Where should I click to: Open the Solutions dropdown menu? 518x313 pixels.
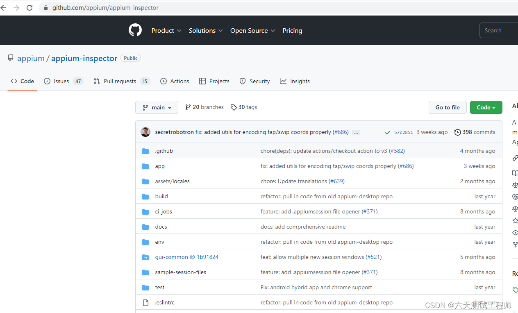[x=206, y=31]
